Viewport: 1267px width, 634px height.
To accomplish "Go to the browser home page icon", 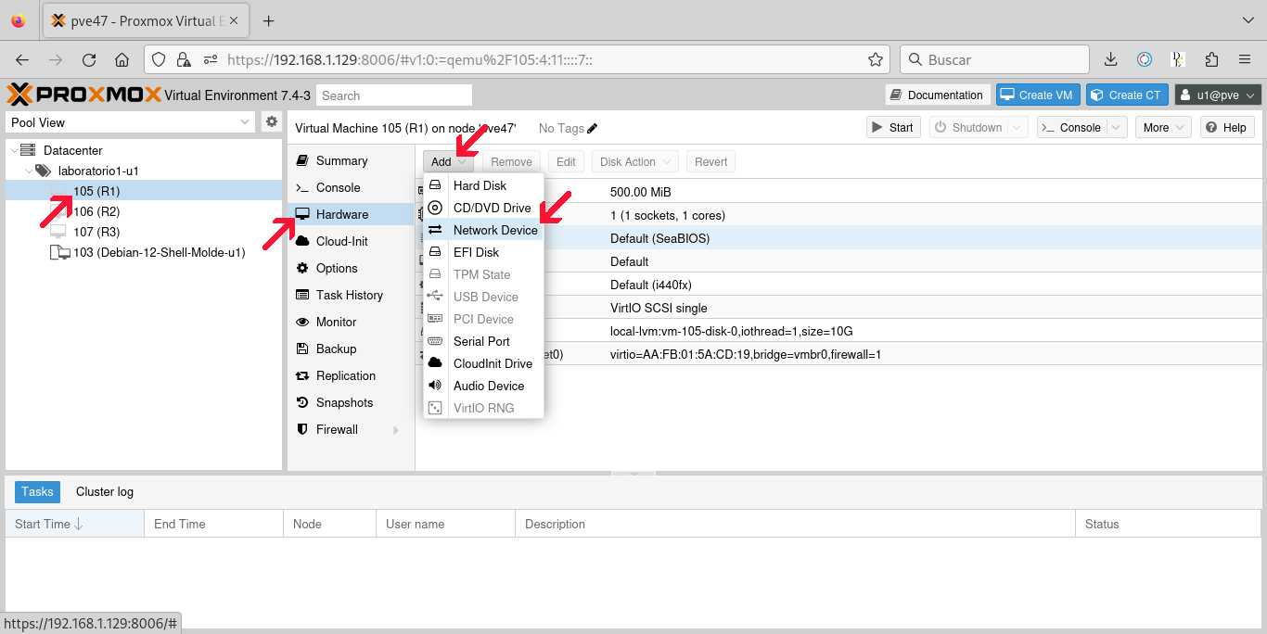I will (x=122, y=59).
